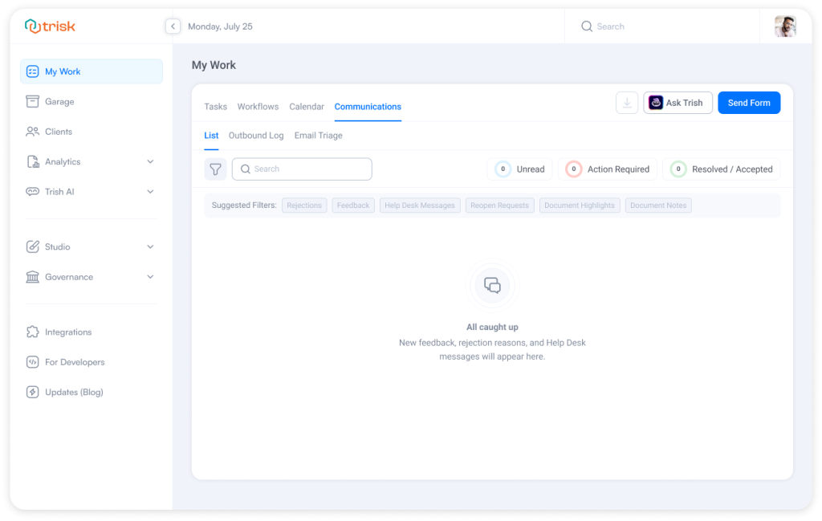Viewport: 822px width, 521px height.
Task: Expand the Analytics sidebar section
Action: [x=150, y=161]
